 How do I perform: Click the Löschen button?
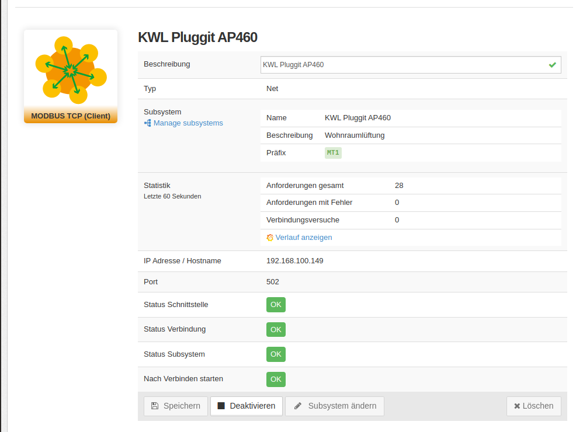click(534, 406)
